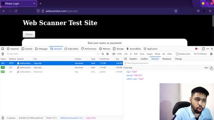
Task: Open the Application panel
Action: pyautogui.click(x=150, y=49)
